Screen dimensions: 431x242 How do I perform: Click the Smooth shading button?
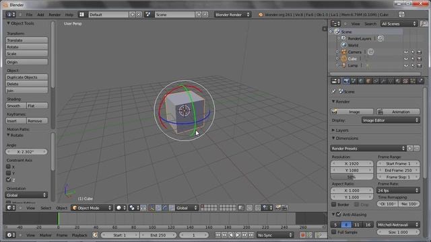tap(16, 106)
